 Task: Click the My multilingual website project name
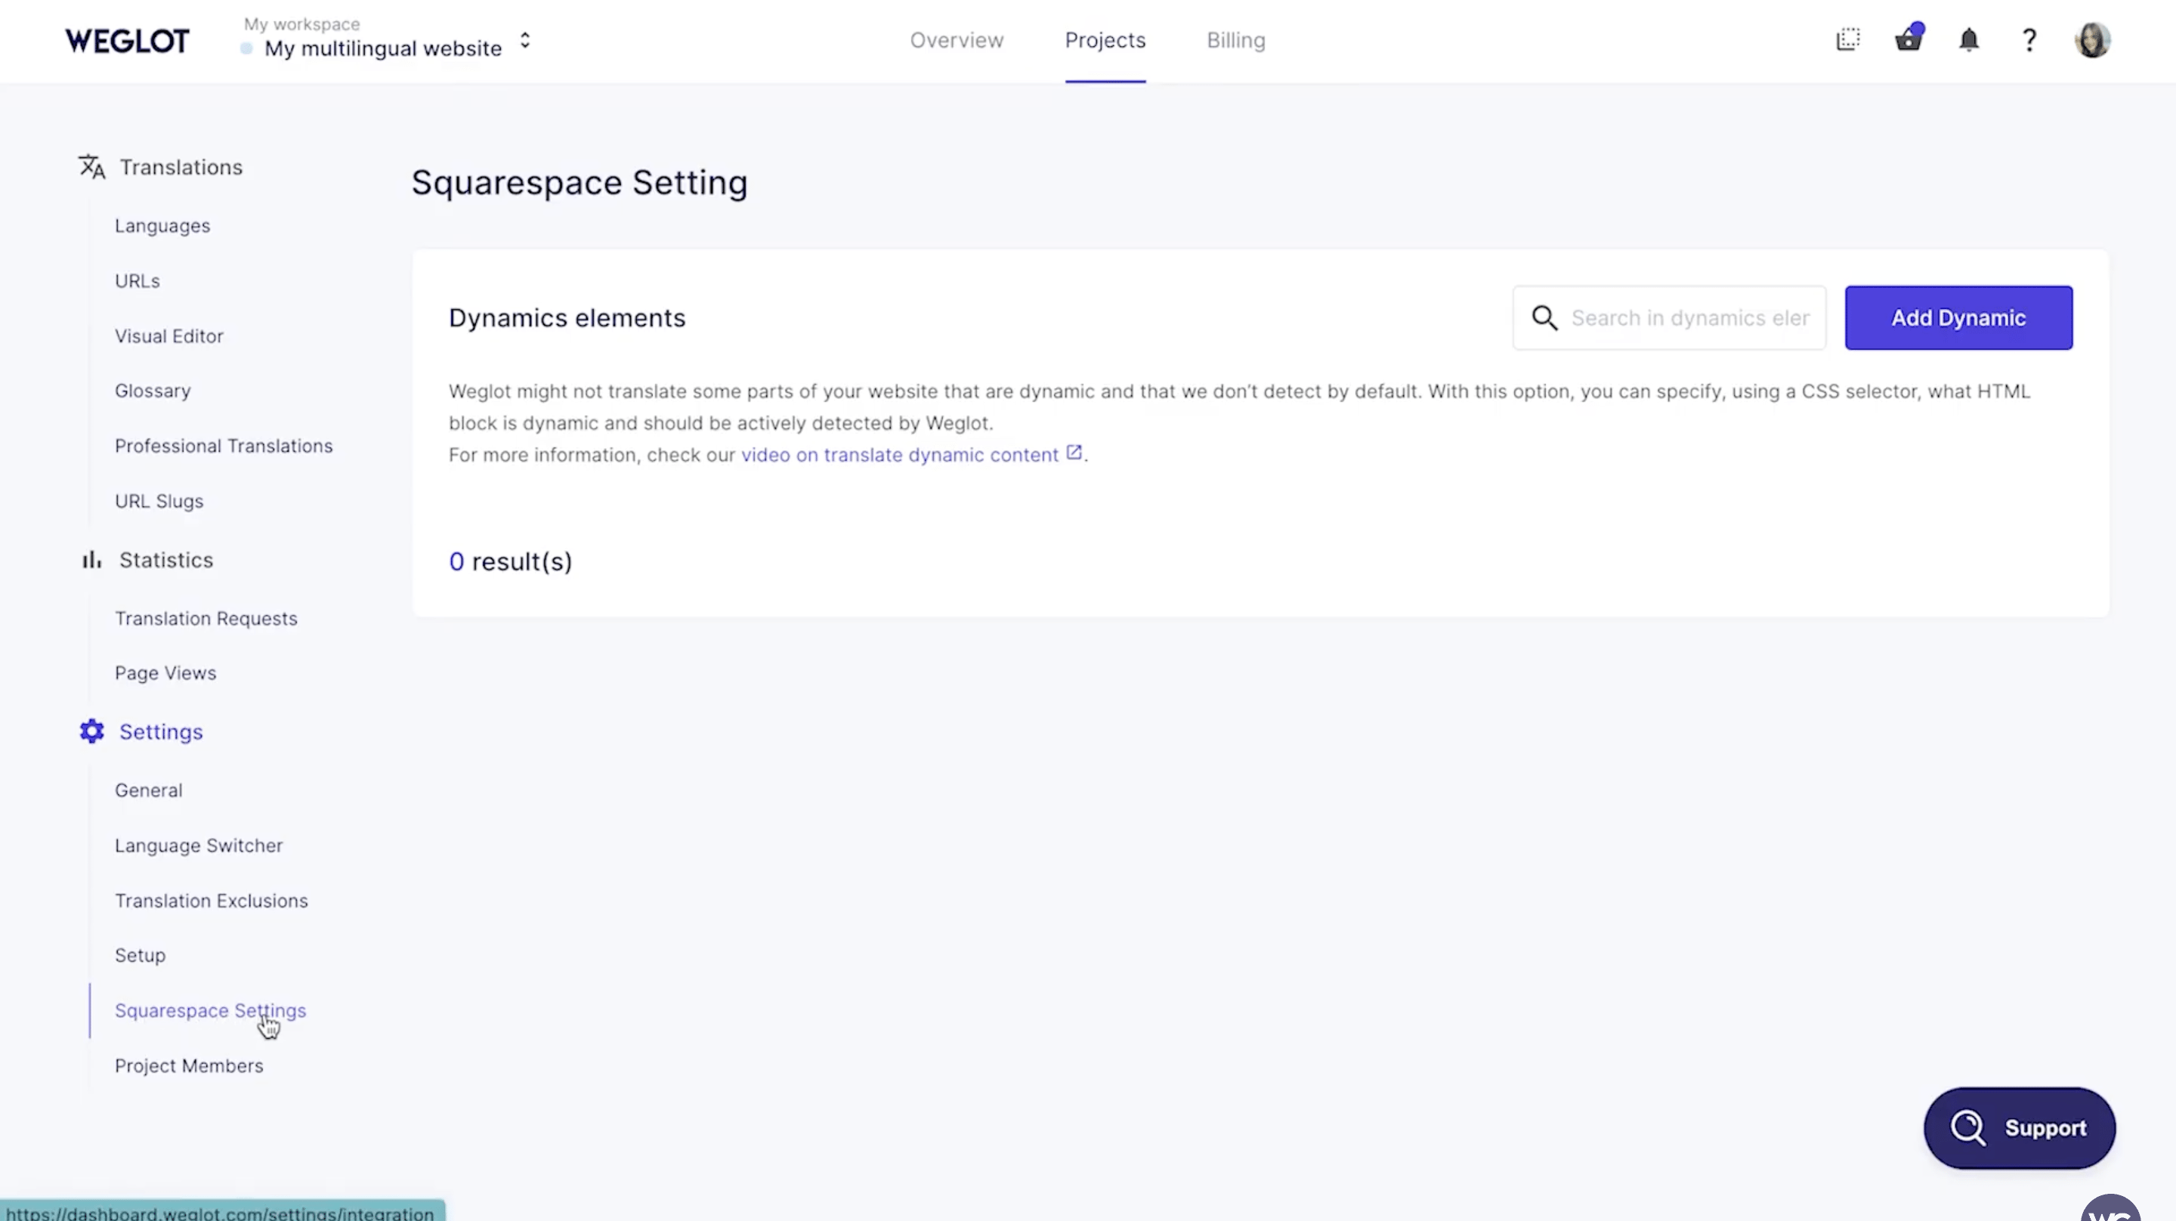382,48
